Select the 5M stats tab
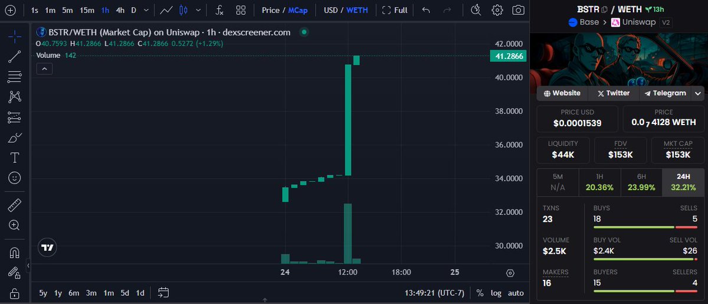 click(x=558, y=182)
